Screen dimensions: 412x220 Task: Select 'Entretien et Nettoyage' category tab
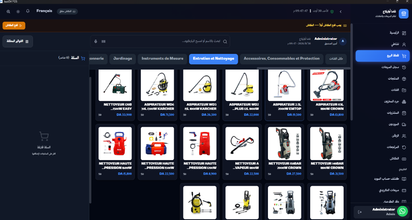tap(214, 59)
